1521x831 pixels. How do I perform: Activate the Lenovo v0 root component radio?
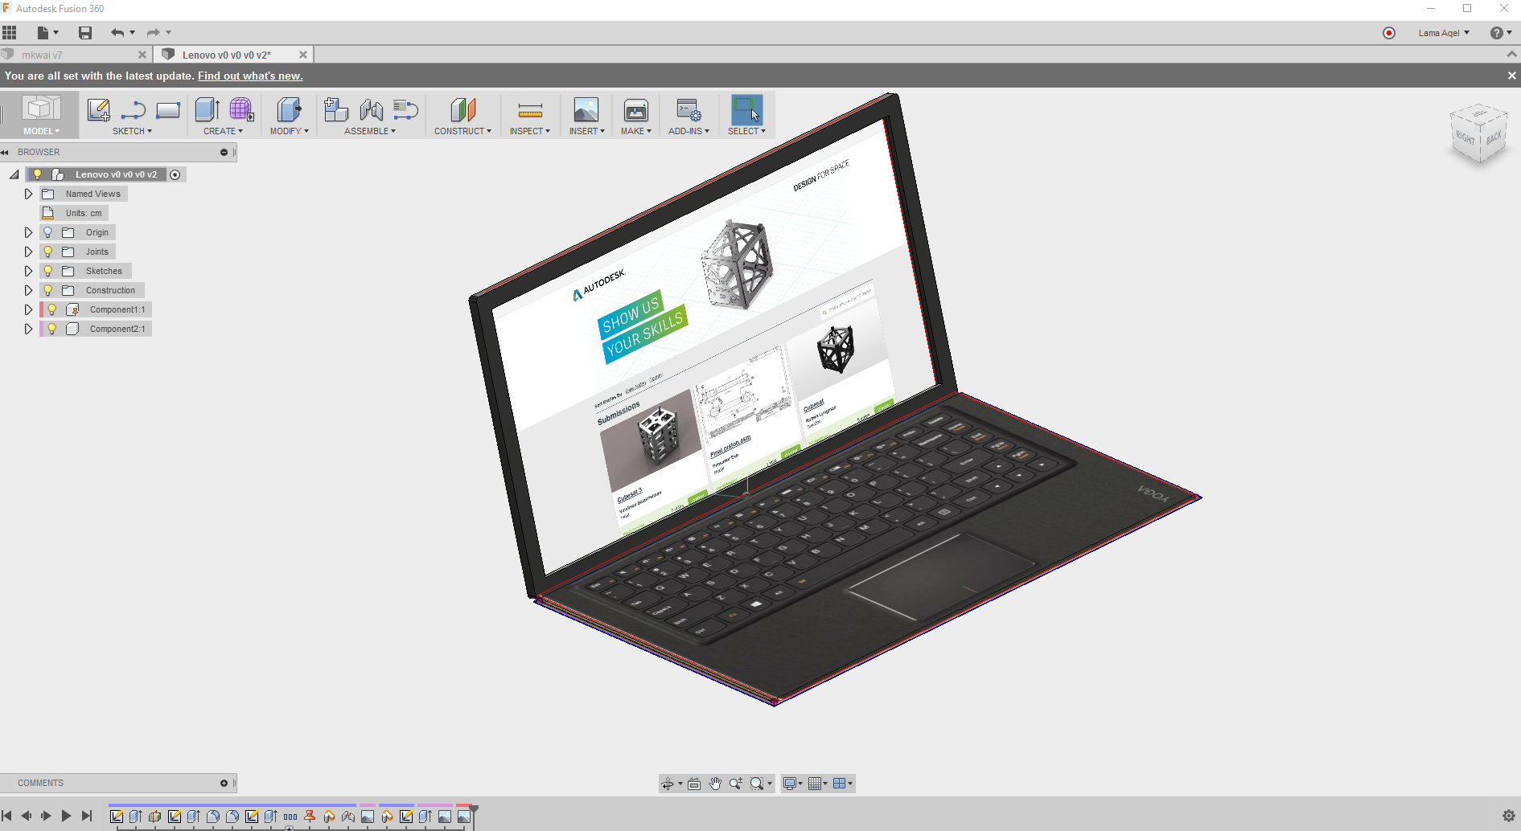point(175,174)
